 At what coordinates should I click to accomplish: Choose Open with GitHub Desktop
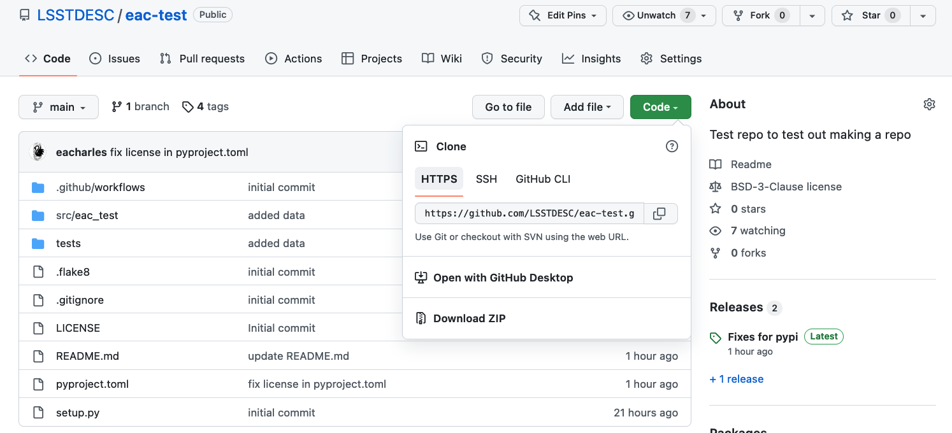pyautogui.click(x=494, y=278)
